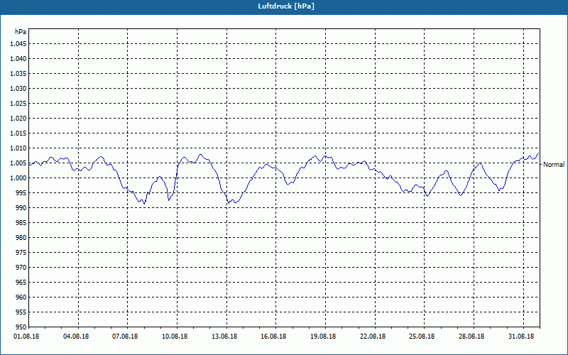The height and width of the screenshot is (355, 568).
Task: Click the 960 pressure axis label
Action: (x=21, y=297)
